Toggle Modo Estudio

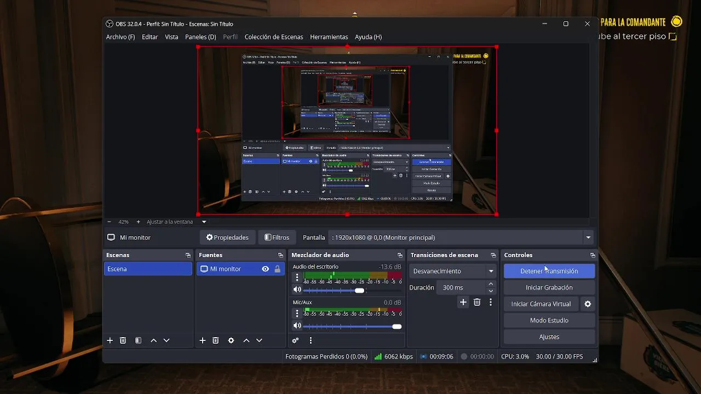pos(549,320)
